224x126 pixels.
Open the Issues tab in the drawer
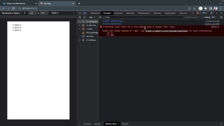97,124
